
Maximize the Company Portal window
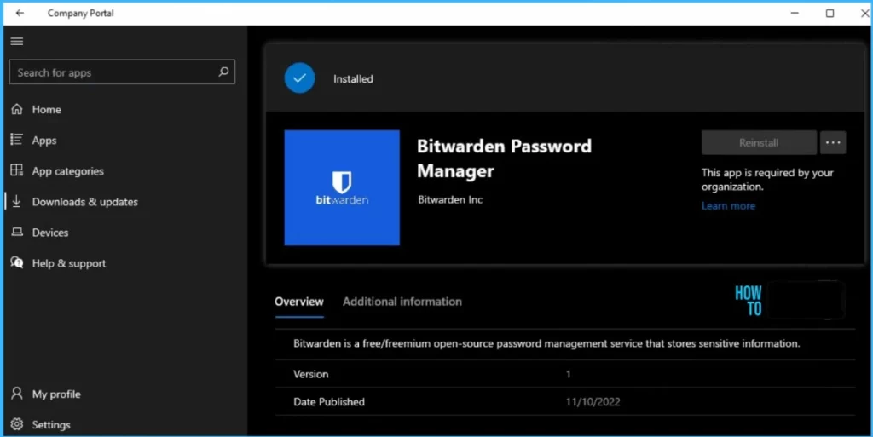830,13
